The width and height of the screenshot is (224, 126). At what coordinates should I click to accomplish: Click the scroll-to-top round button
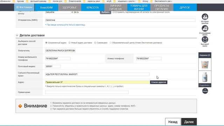coord(205,91)
